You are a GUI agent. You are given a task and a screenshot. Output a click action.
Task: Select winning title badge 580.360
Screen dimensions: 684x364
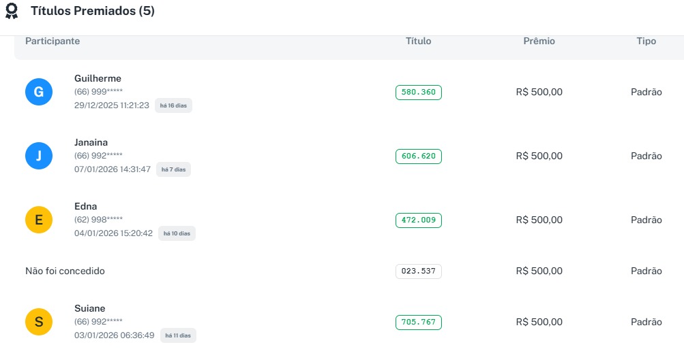coord(418,92)
